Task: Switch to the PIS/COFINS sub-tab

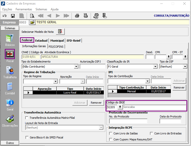Action: pos(56,47)
